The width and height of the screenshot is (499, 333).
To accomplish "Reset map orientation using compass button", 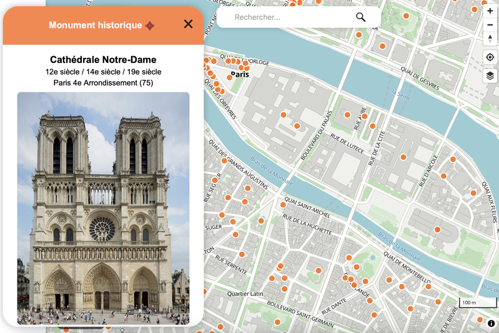I will click(490, 39).
